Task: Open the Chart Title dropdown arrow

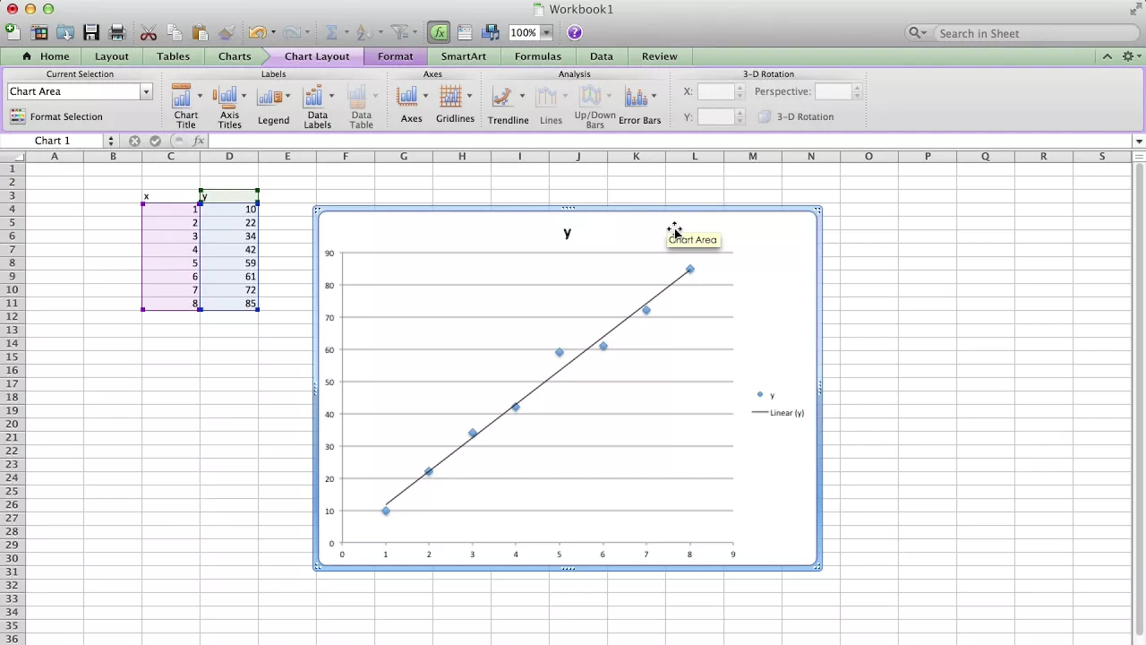Action: [x=200, y=96]
